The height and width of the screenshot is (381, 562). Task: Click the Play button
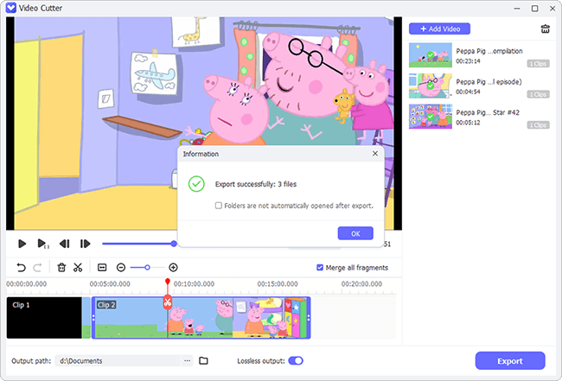[x=22, y=244]
